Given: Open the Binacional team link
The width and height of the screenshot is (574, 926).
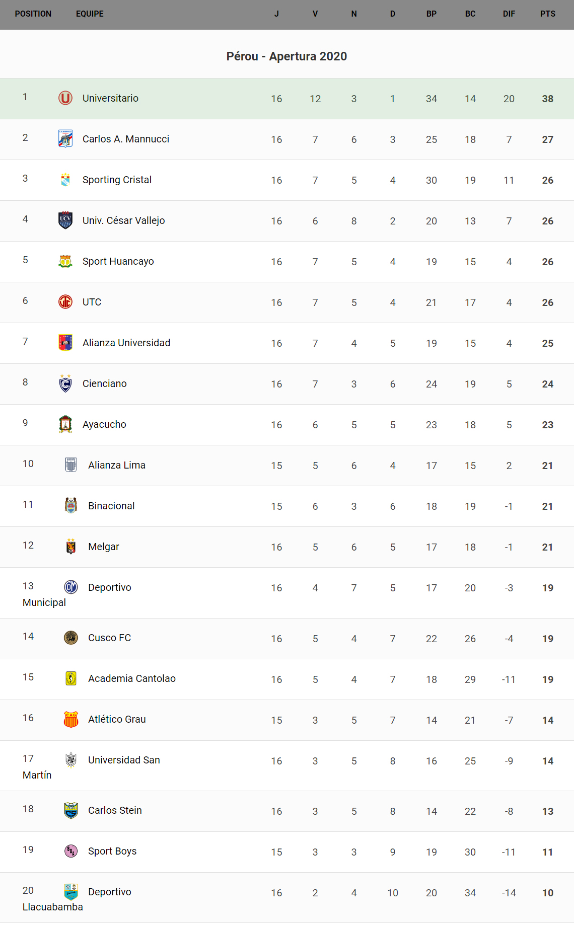Looking at the screenshot, I should tap(111, 506).
